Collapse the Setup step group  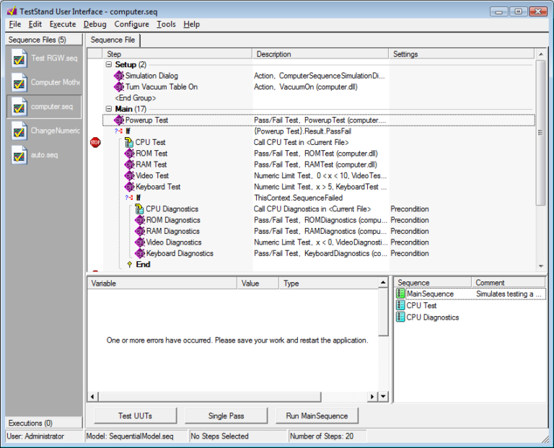(108, 65)
